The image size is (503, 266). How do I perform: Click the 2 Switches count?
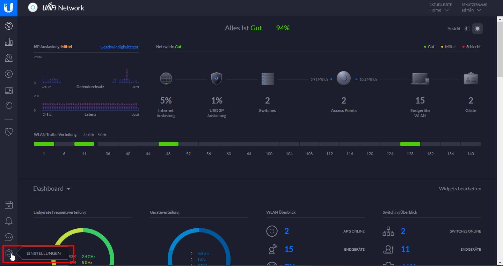point(267,101)
